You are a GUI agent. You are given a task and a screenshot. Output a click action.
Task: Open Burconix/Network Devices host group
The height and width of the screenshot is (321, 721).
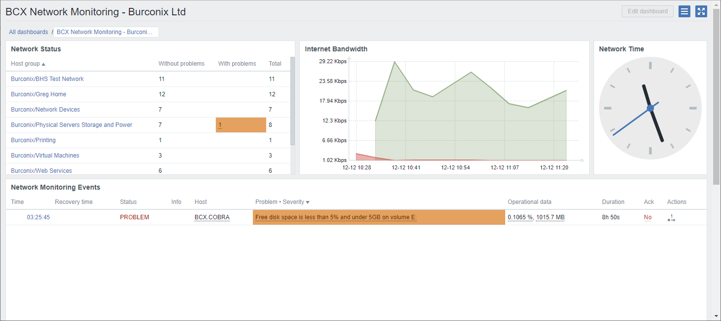click(x=45, y=110)
